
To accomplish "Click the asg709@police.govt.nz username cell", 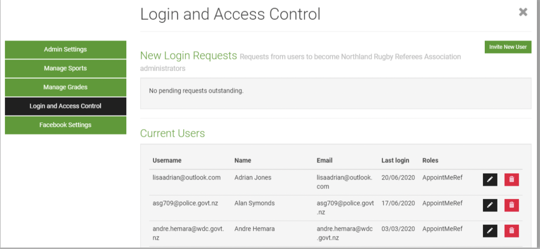I will pos(185,204).
